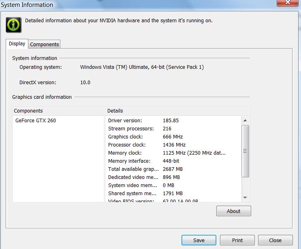Select the Display tab
The height and width of the screenshot is (249, 301).
click(x=17, y=44)
